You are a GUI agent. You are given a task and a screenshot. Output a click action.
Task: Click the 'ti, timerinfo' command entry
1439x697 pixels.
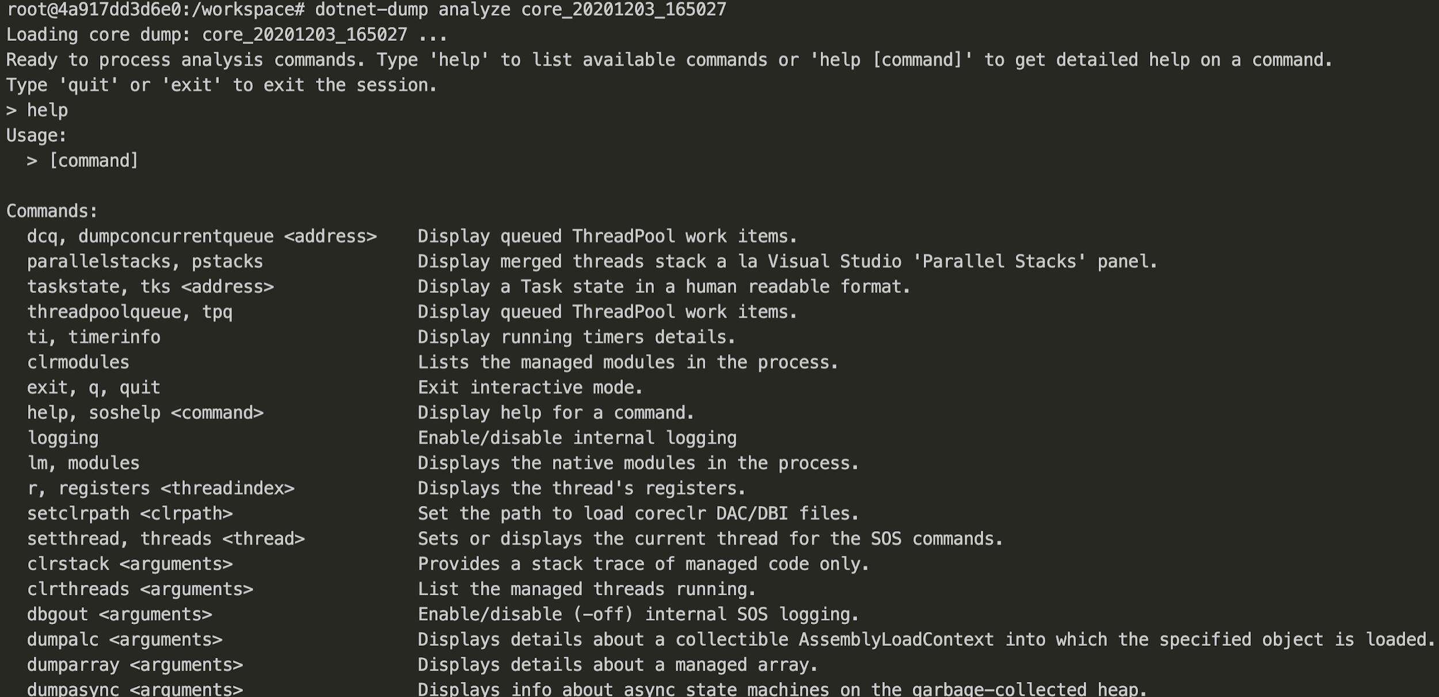click(94, 337)
